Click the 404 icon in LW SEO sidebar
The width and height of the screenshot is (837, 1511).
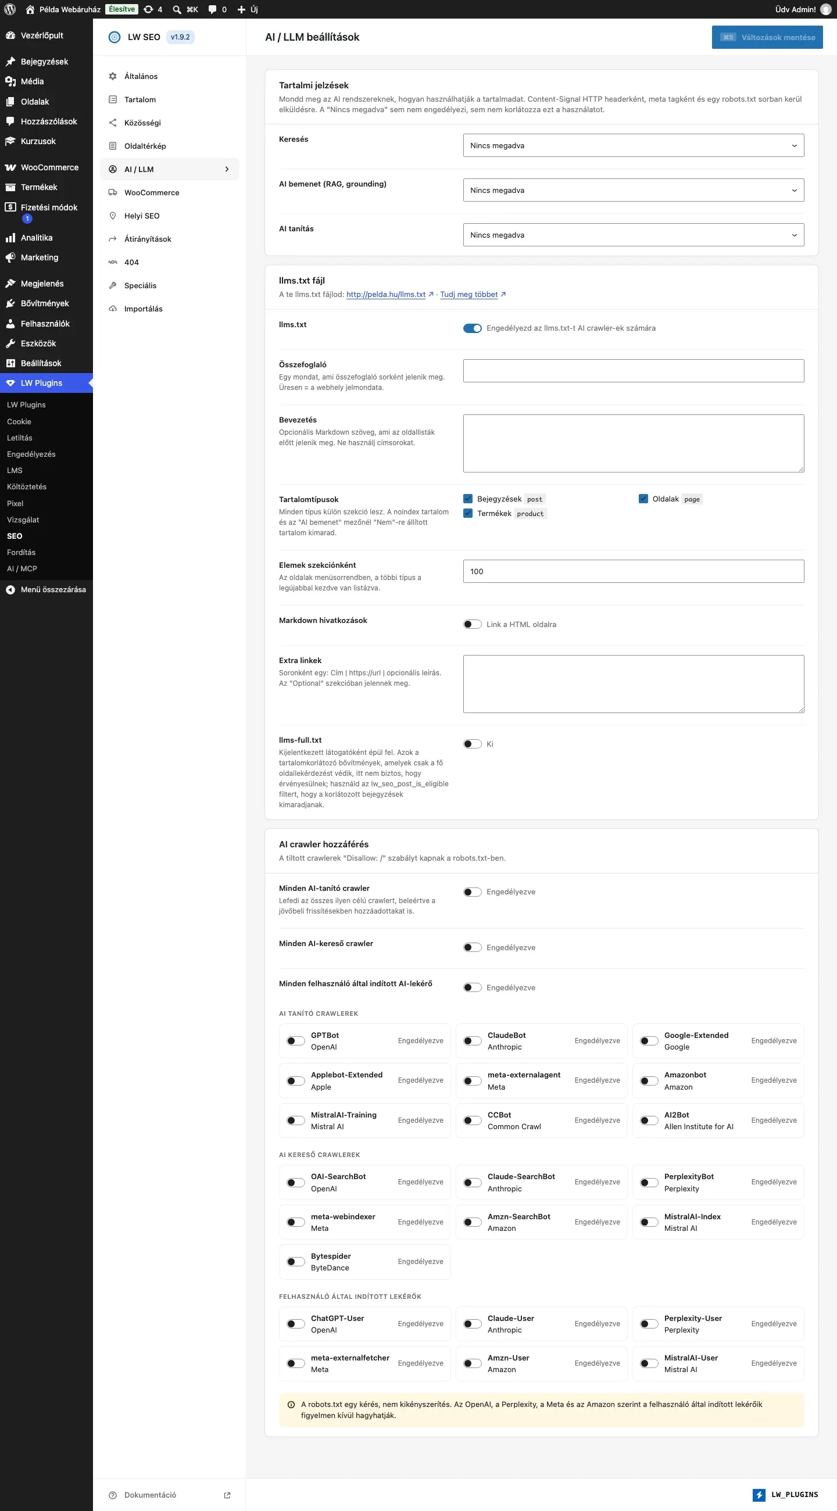113,262
